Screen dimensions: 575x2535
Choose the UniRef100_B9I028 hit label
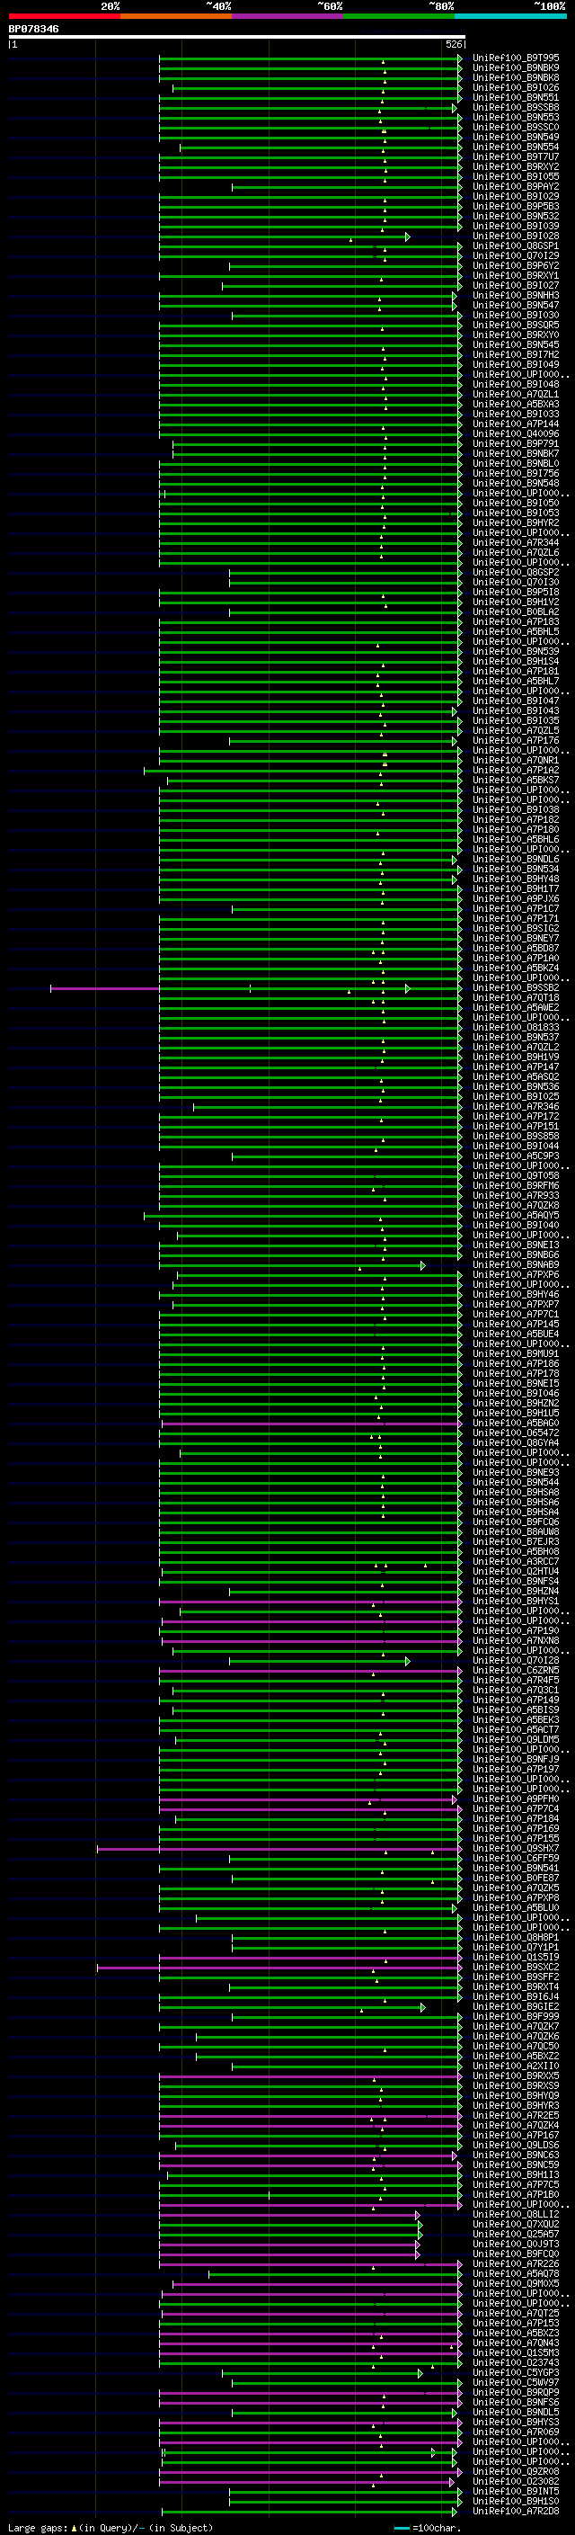pyautogui.click(x=516, y=237)
